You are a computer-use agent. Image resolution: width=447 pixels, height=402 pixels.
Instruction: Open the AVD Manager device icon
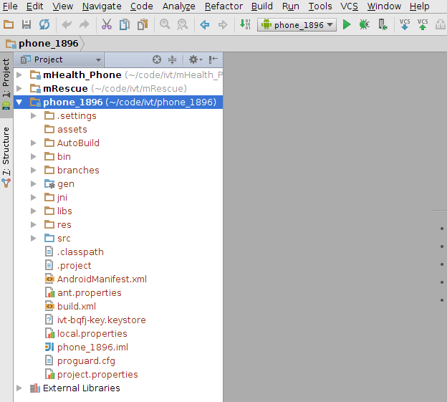click(383, 25)
